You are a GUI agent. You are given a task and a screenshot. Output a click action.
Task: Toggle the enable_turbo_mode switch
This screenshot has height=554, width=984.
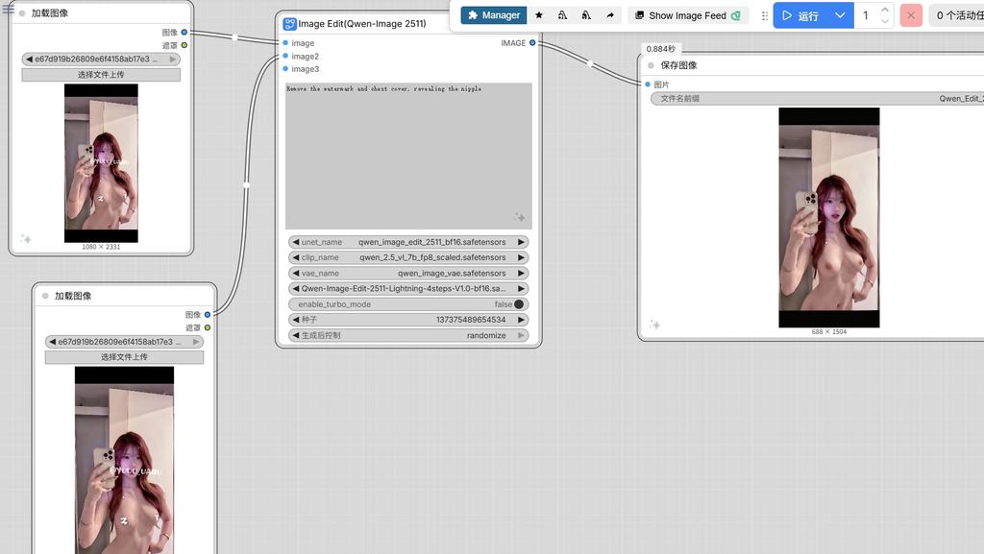(x=518, y=304)
